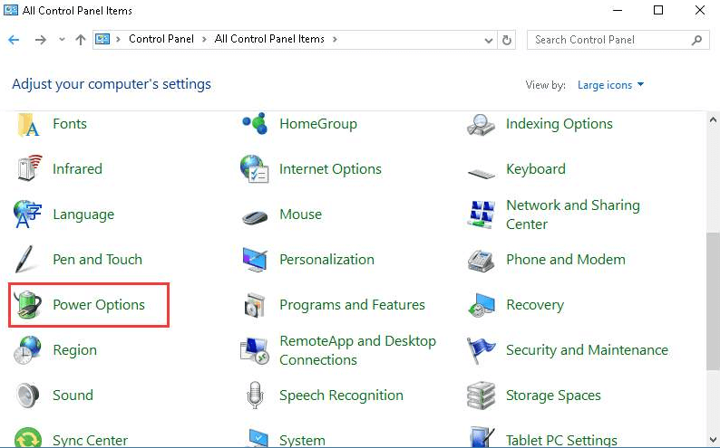Go forward with the Forward arrow
Image resolution: width=720 pixels, height=448 pixels.
(41, 40)
